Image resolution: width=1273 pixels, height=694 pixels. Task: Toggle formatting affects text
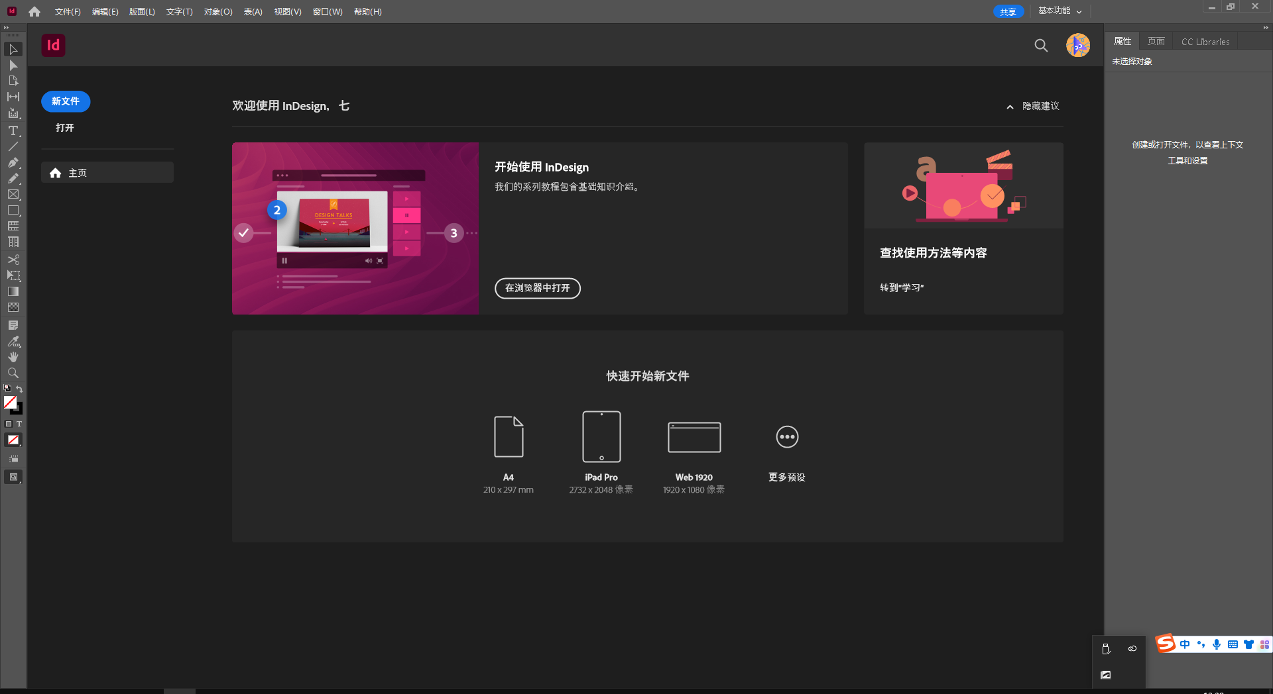pyautogui.click(x=19, y=424)
